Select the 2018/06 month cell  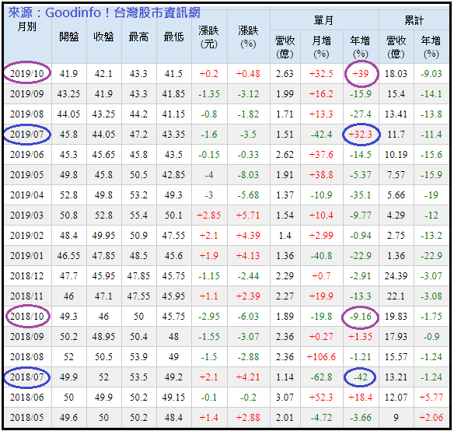[27, 398]
